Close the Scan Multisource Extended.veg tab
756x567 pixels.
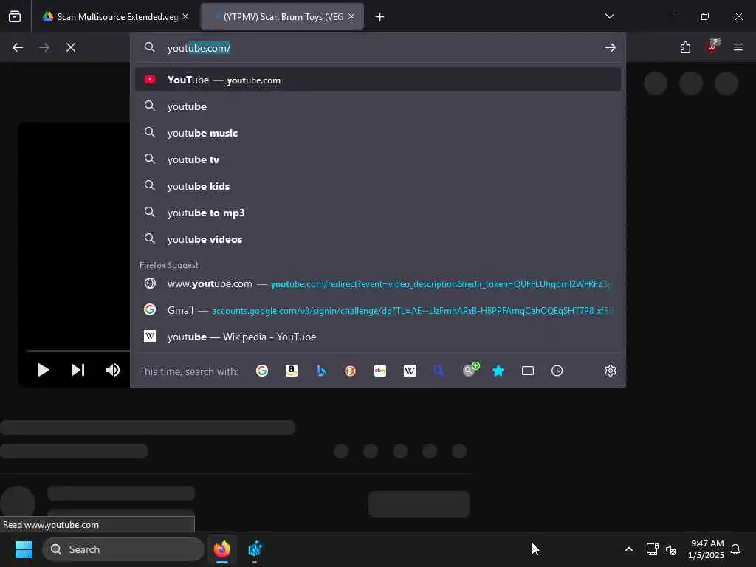185,16
